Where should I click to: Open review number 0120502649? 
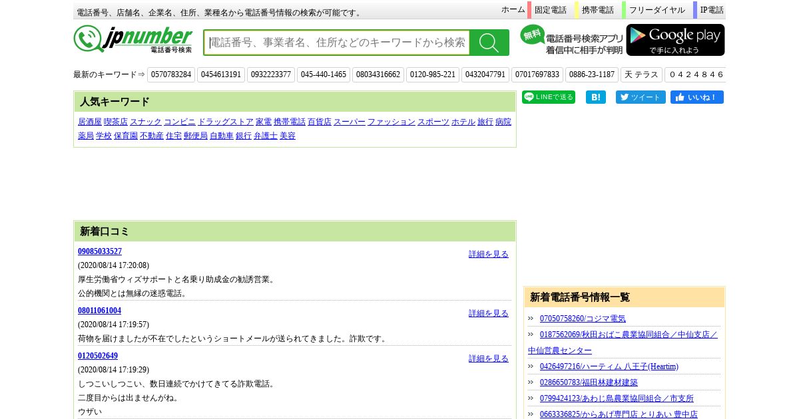click(98, 356)
